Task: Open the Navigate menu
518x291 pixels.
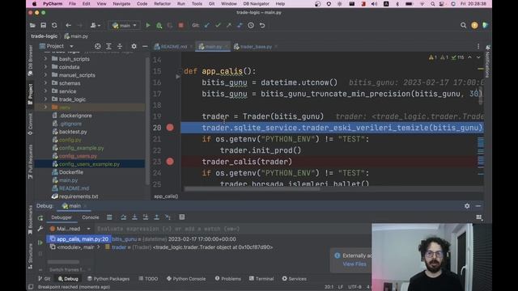Action: pos(121,3)
